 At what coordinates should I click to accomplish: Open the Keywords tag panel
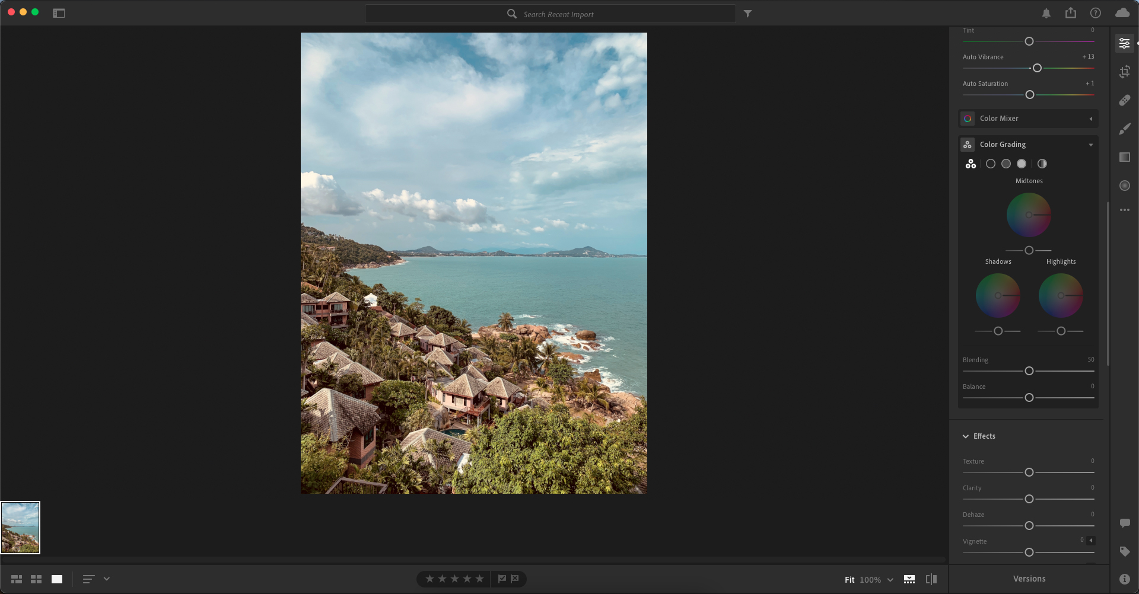pos(1124,551)
